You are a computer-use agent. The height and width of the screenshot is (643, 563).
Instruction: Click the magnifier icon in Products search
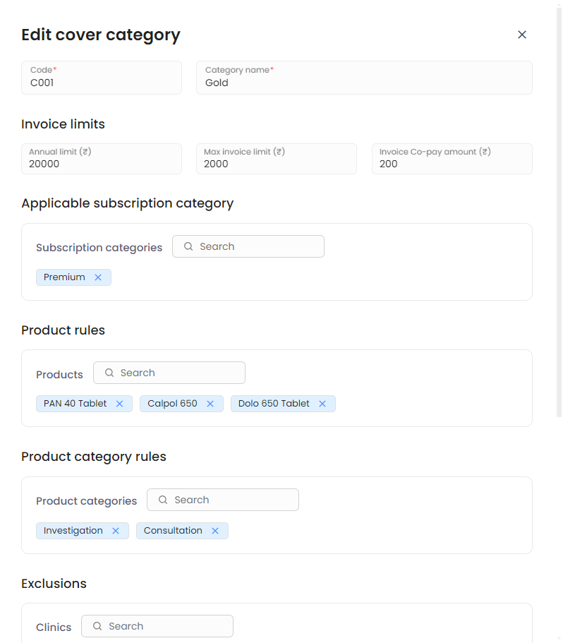tap(109, 373)
